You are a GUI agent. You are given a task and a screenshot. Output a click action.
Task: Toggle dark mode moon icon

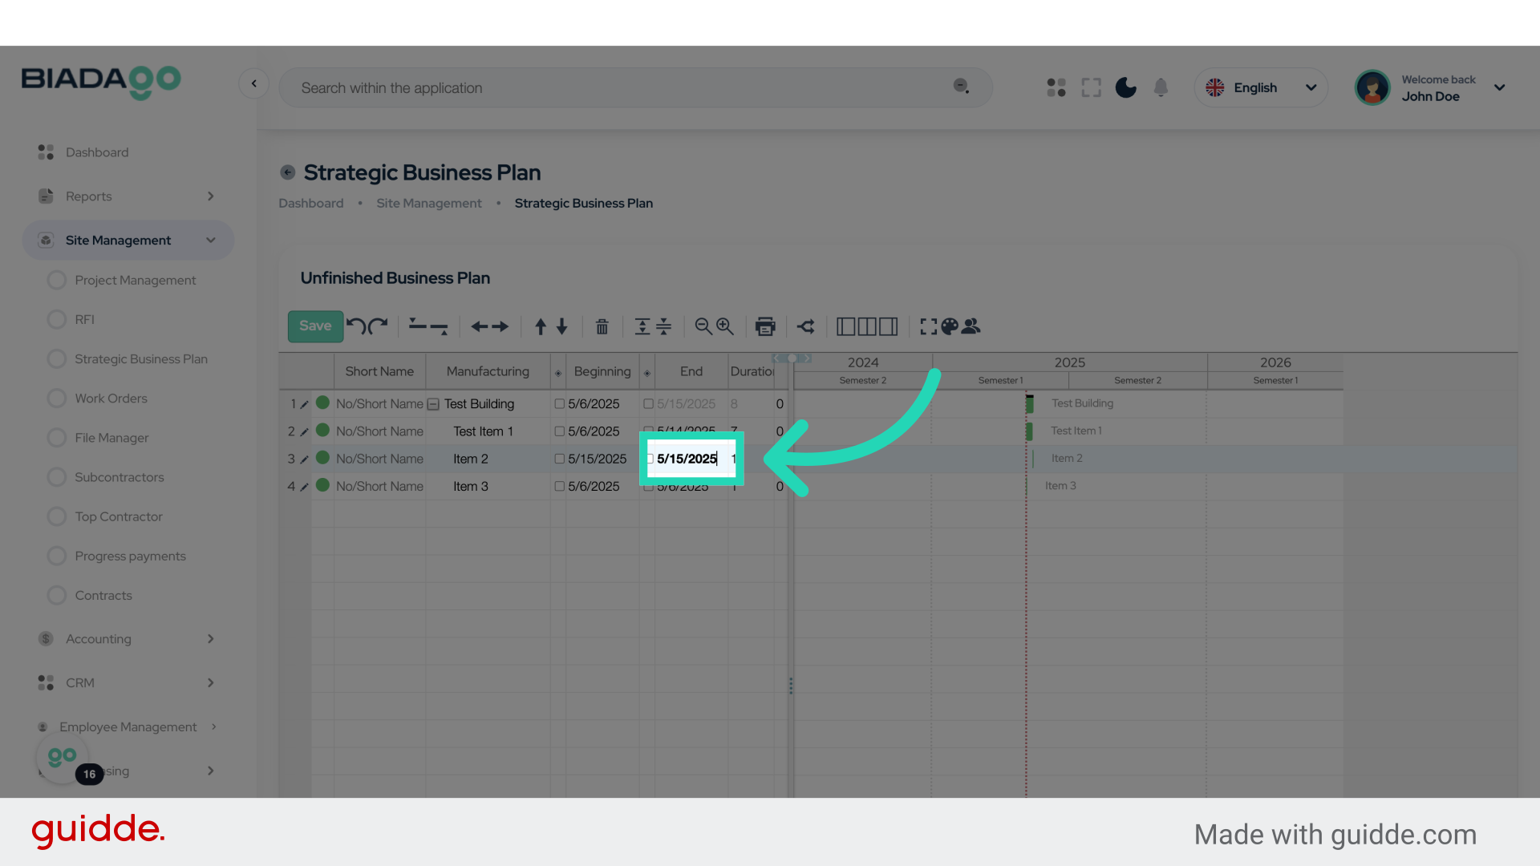click(x=1125, y=87)
